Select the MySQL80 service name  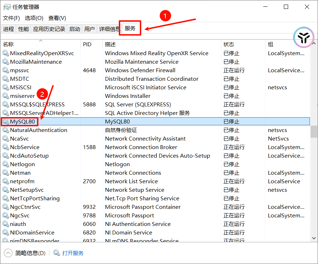pos(22,122)
